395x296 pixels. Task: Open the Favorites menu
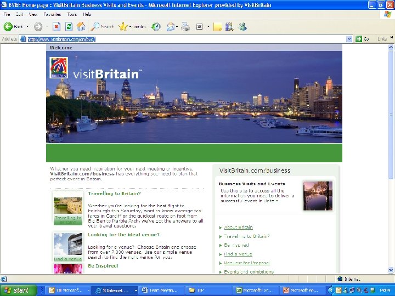tap(52, 14)
